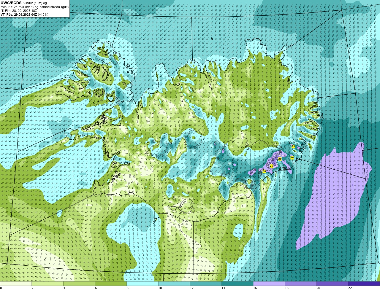Viewport: 380px width, 290px height.
Task: Click the 2–4 m/s legend color segment
Action: (47, 283)
